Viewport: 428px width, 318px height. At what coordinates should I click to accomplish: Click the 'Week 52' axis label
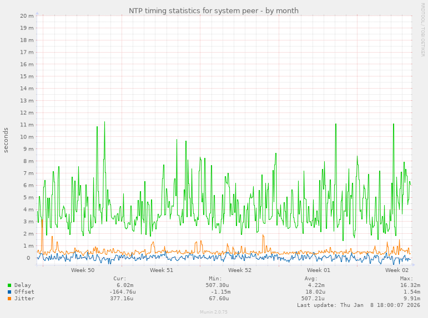click(240, 270)
